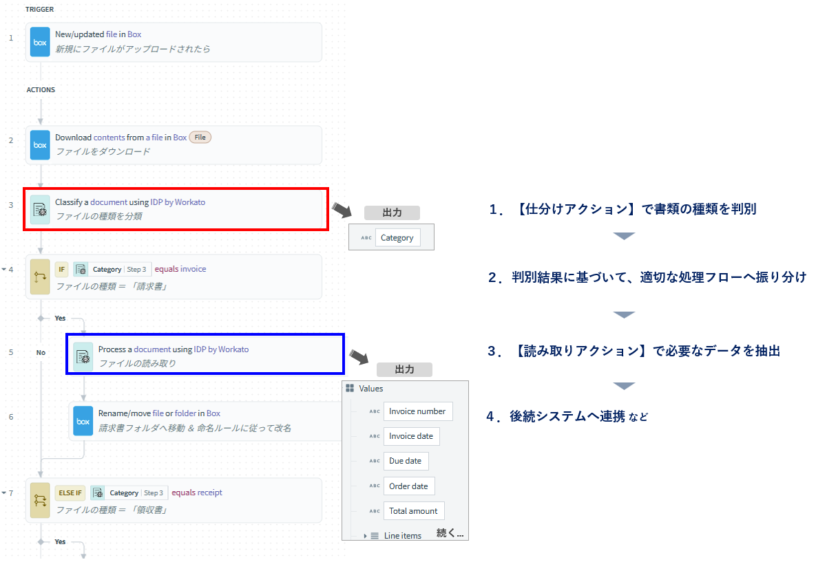The image size is (816, 562).
Task: Click the Yes branch label under step 7
Action: tap(61, 542)
